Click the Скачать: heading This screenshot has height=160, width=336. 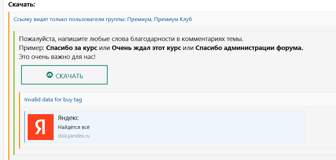point(22,4)
